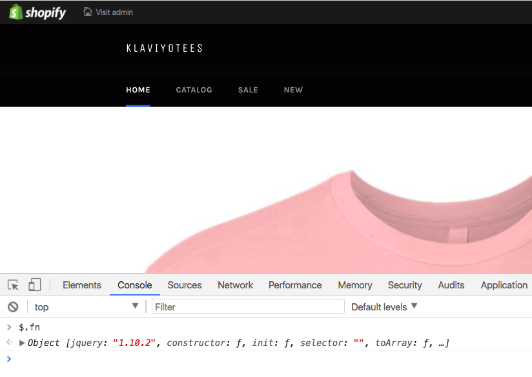532x377 pixels.
Task: Click the Visit admin link
Action: [x=114, y=12]
